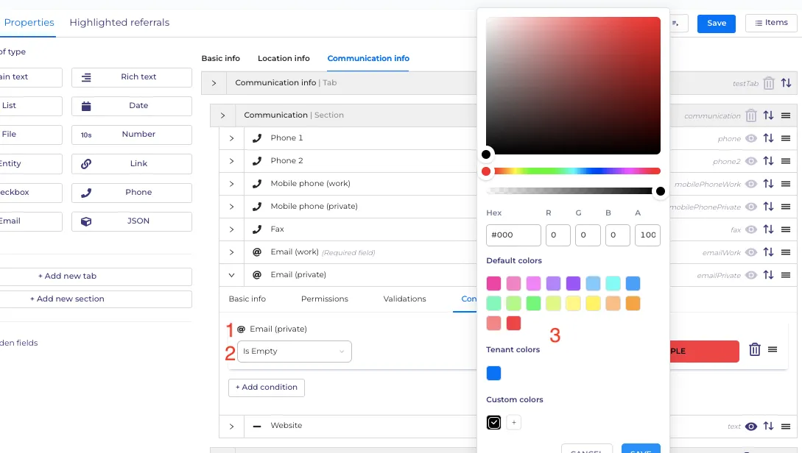Click sort arrows on mobilePhonePrivate row

[x=768, y=207]
